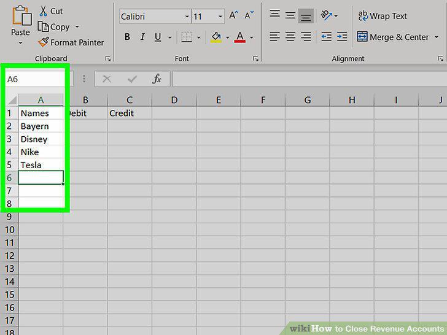Open the Copy dropdown arrow
This screenshot has width=447, height=335.
click(77, 27)
